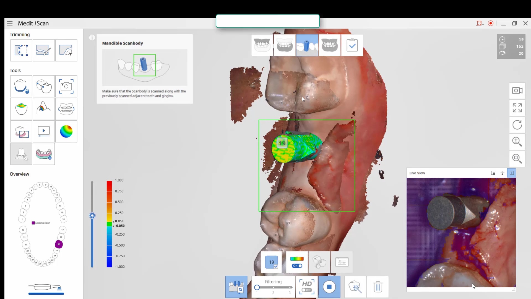The image size is (531, 299).
Task: Toggle Live View picture-in-picture mode
Action: point(493,173)
